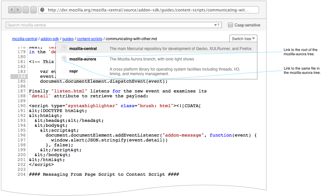This screenshot has height=196, width=324.
Task: Open the mozilla-central breadcrumb link
Action: click(24, 39)
